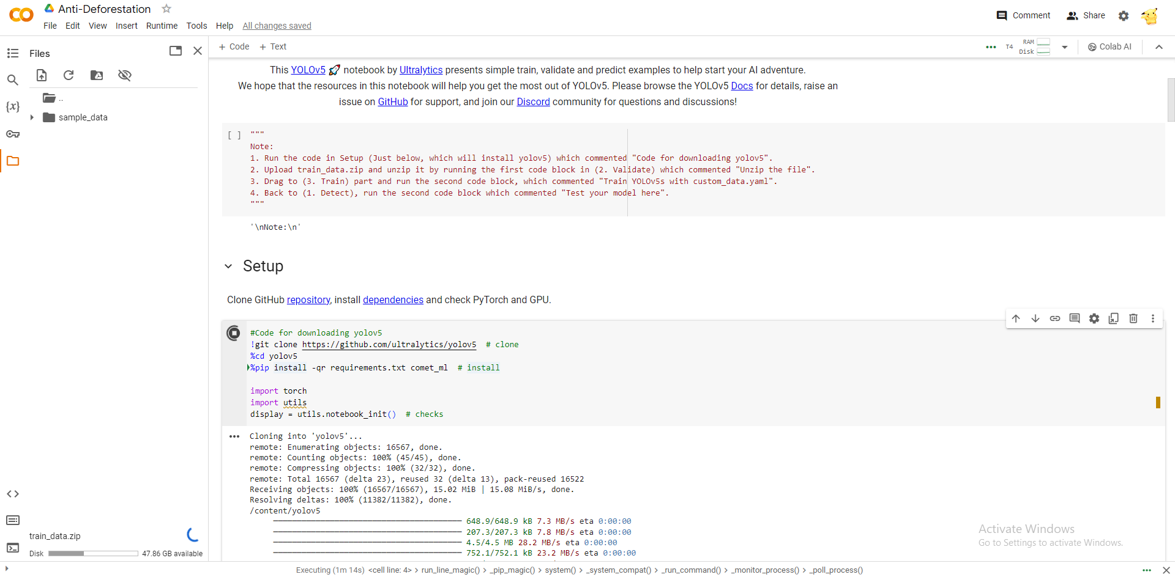Refresh the Files listing
Image resolution: width=1175 pixels, height=577 pixels.
pyautogui.click(x=69, y=75)
